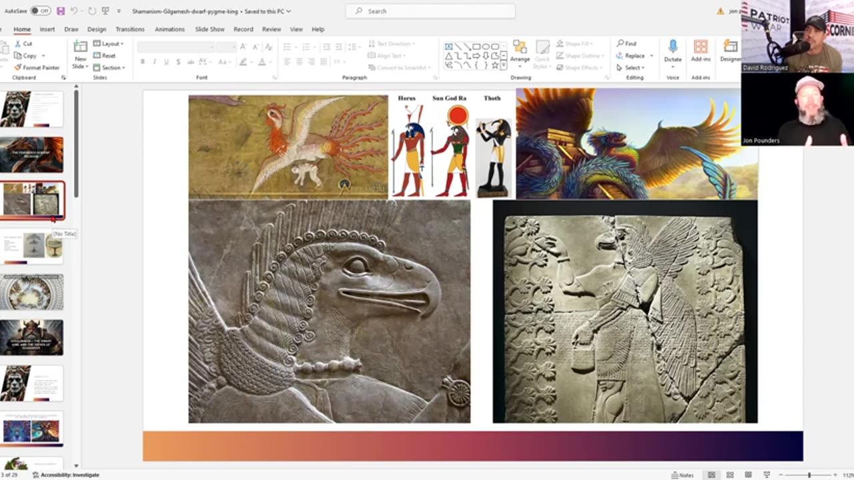Screen dimensions: 854x480
Task: Select the round dome ceiling slide thumbnail
Action: click(32, 291)
